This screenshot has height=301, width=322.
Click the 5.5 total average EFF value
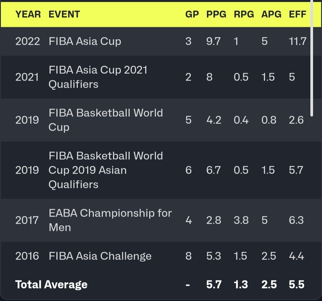296,284
